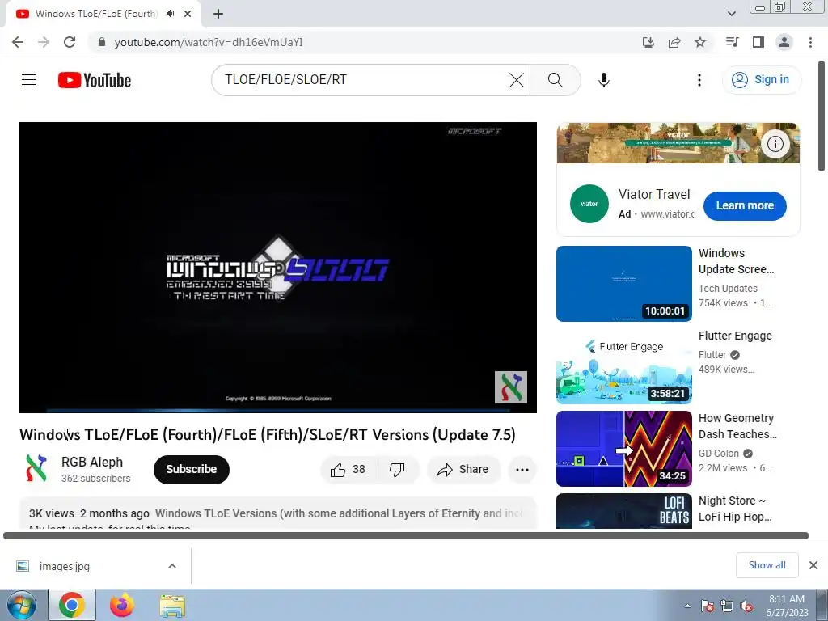
Task: Show hidden system tray icons
Action: [x=687, y=606]
